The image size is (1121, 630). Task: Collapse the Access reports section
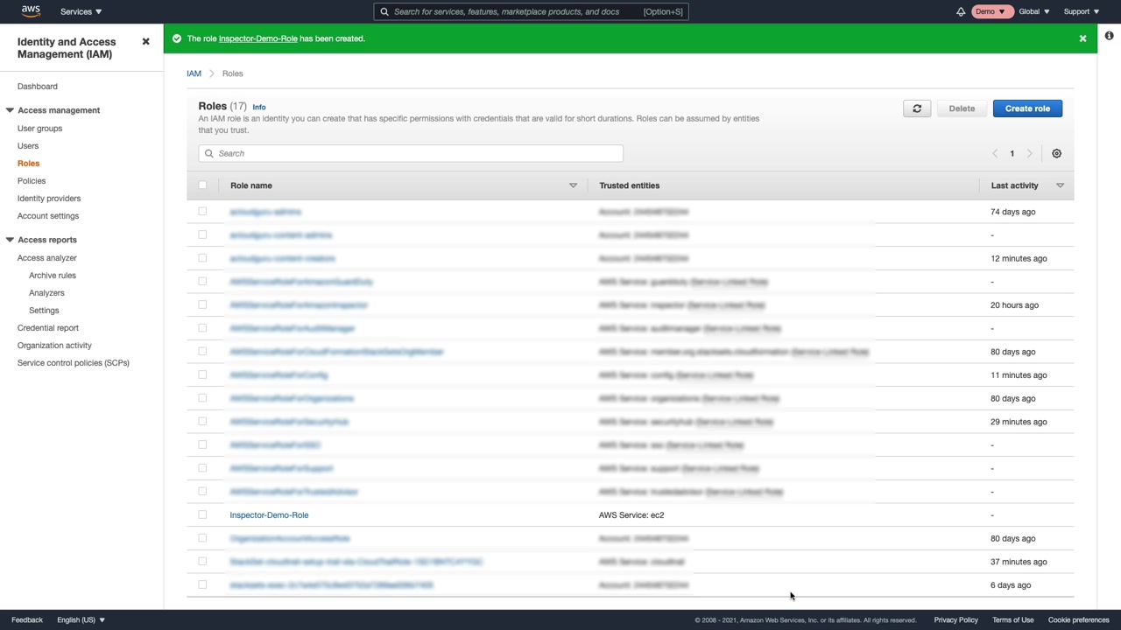(x=10, y=240)
